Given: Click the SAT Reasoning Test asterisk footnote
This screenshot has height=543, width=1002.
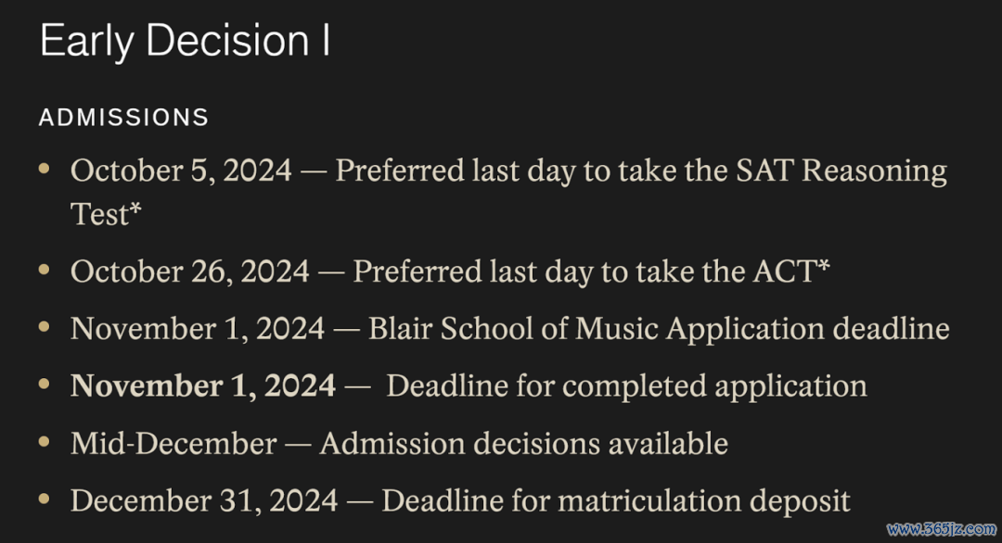Looking at the screenshot, I should (x=135, y=207).
